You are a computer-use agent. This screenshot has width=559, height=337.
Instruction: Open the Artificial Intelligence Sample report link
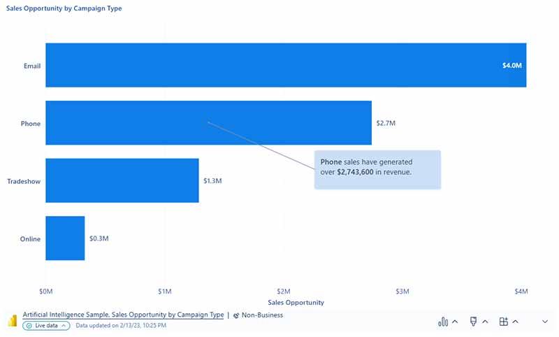[123, 315]
